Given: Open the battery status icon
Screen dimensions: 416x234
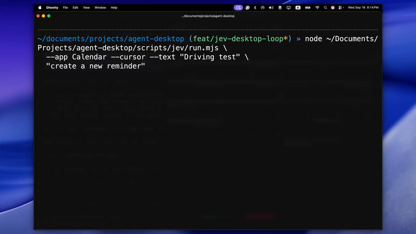Looking at the screenshot, I should (x=307, y=8).
